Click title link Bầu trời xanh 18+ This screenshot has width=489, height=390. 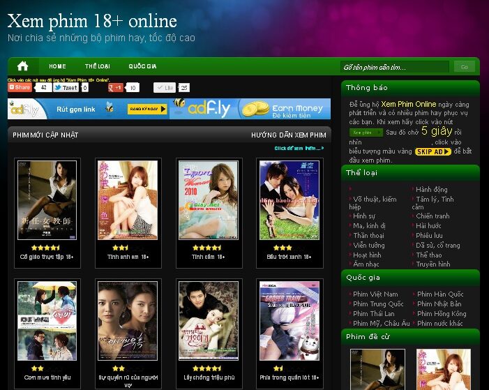tap(289, 257)
